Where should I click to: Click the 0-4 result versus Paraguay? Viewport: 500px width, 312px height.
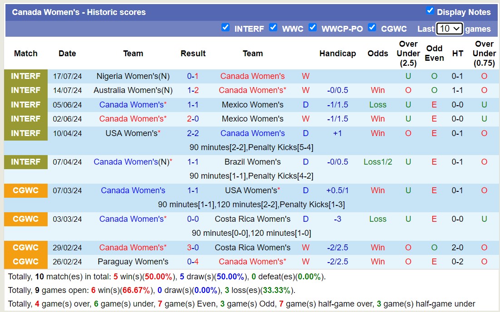[x=193, y=262]
